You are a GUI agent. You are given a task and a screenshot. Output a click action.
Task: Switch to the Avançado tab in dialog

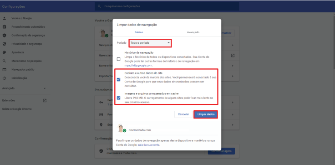coord(193,32)
